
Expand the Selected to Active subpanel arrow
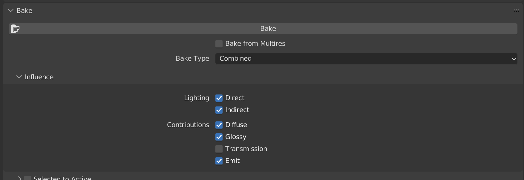tap(19, 178)
